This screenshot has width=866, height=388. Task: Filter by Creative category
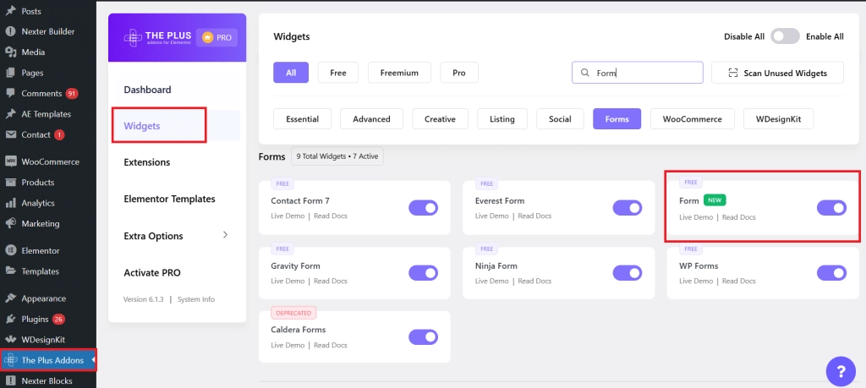[x=440, y=118]
